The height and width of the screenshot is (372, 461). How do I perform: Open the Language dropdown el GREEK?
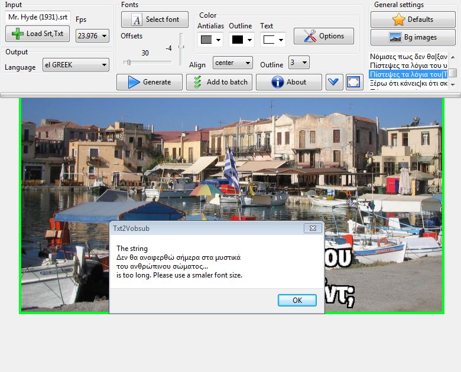pos(76,65)
